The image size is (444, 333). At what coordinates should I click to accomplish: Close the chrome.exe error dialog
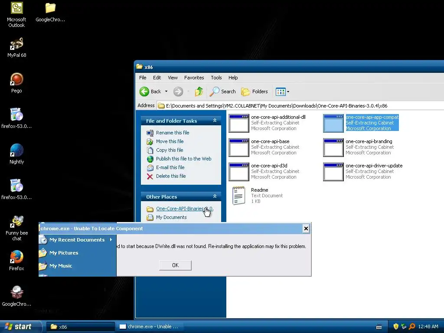pos(306,229)
